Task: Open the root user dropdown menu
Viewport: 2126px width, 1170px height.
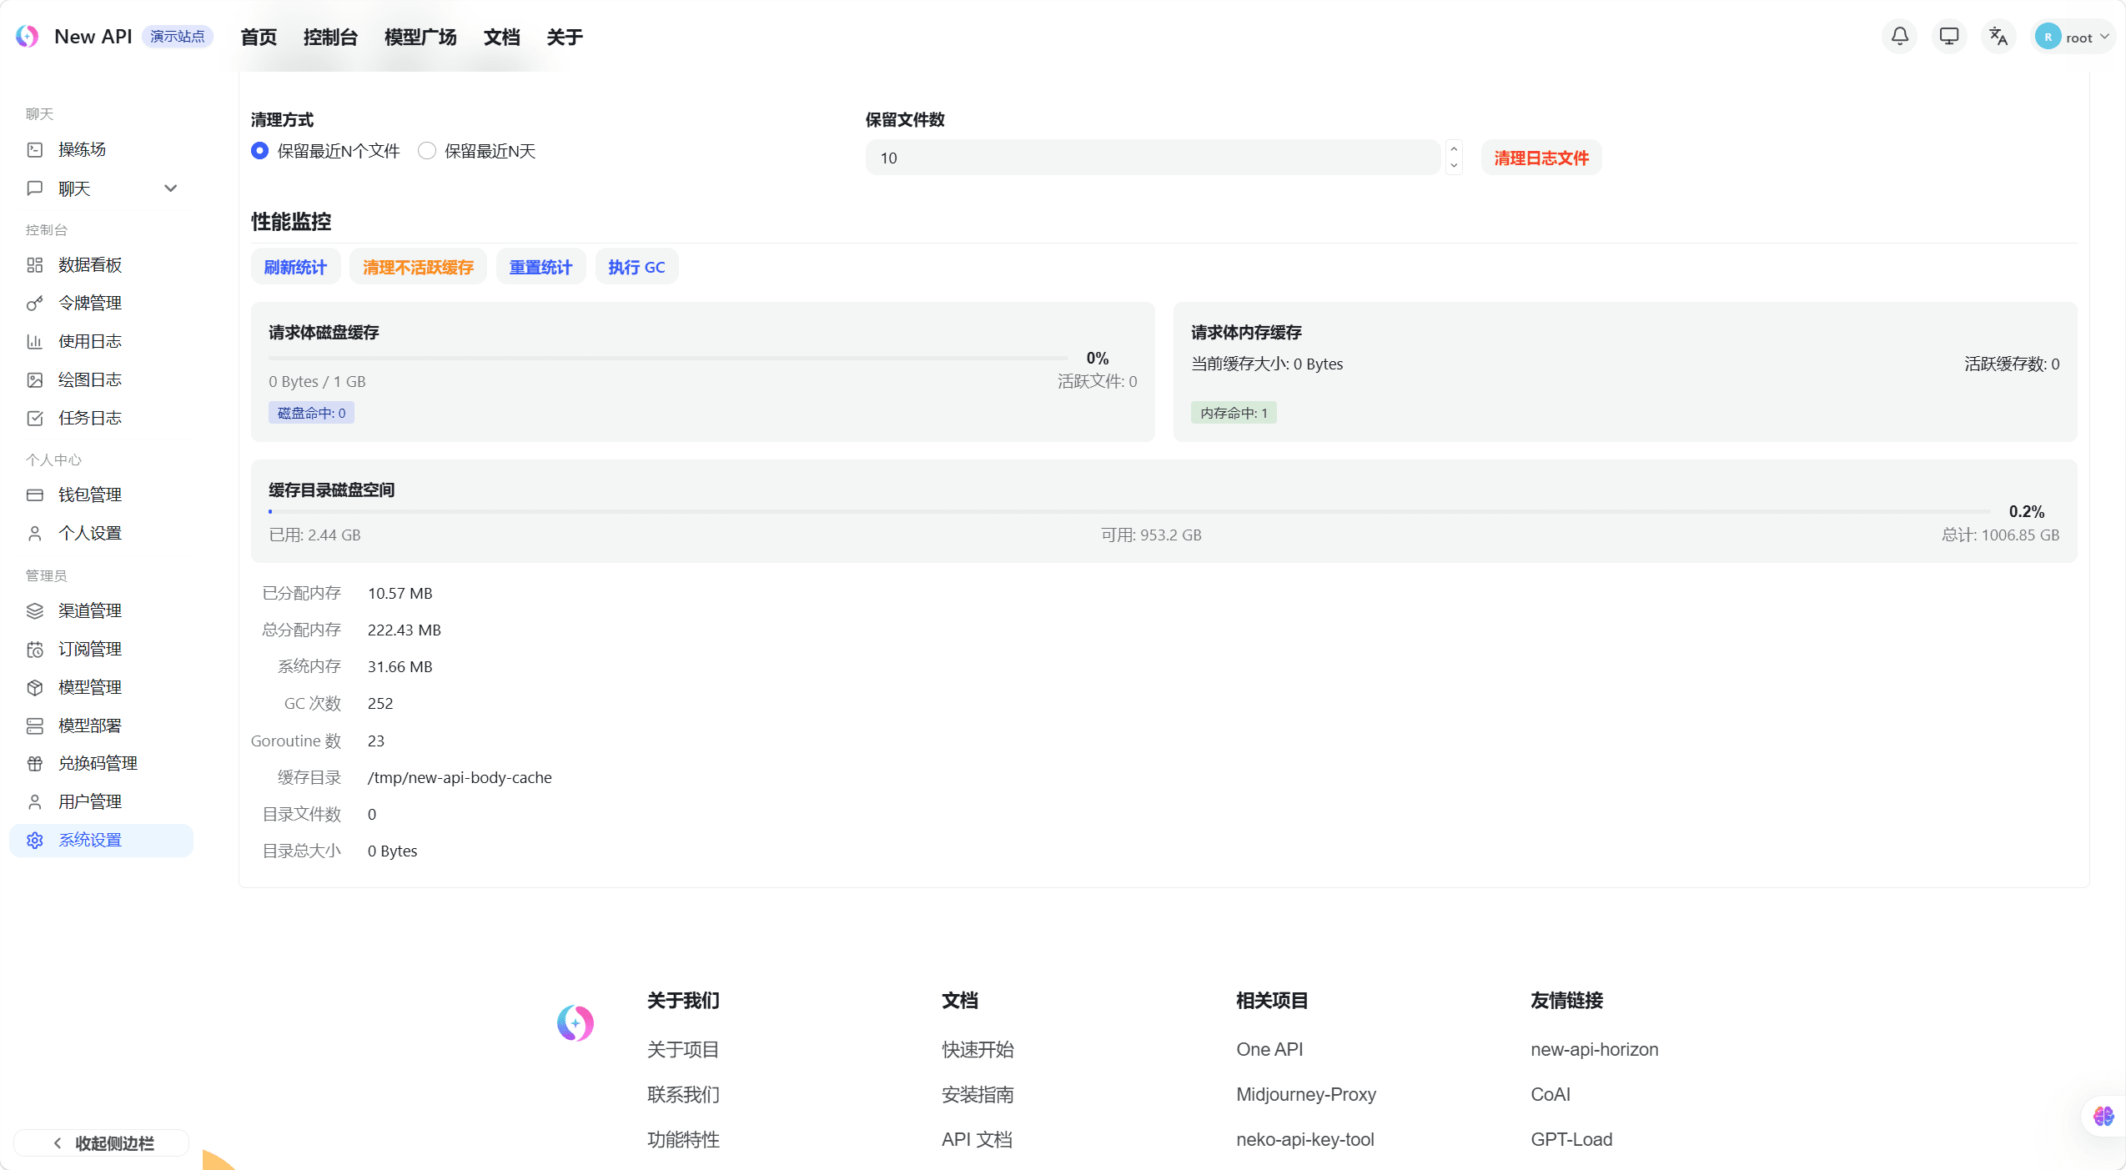Action: [x=2073, y=37]
